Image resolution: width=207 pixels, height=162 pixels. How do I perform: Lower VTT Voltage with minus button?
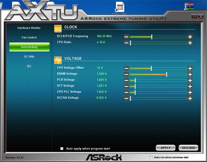[126, 86]
